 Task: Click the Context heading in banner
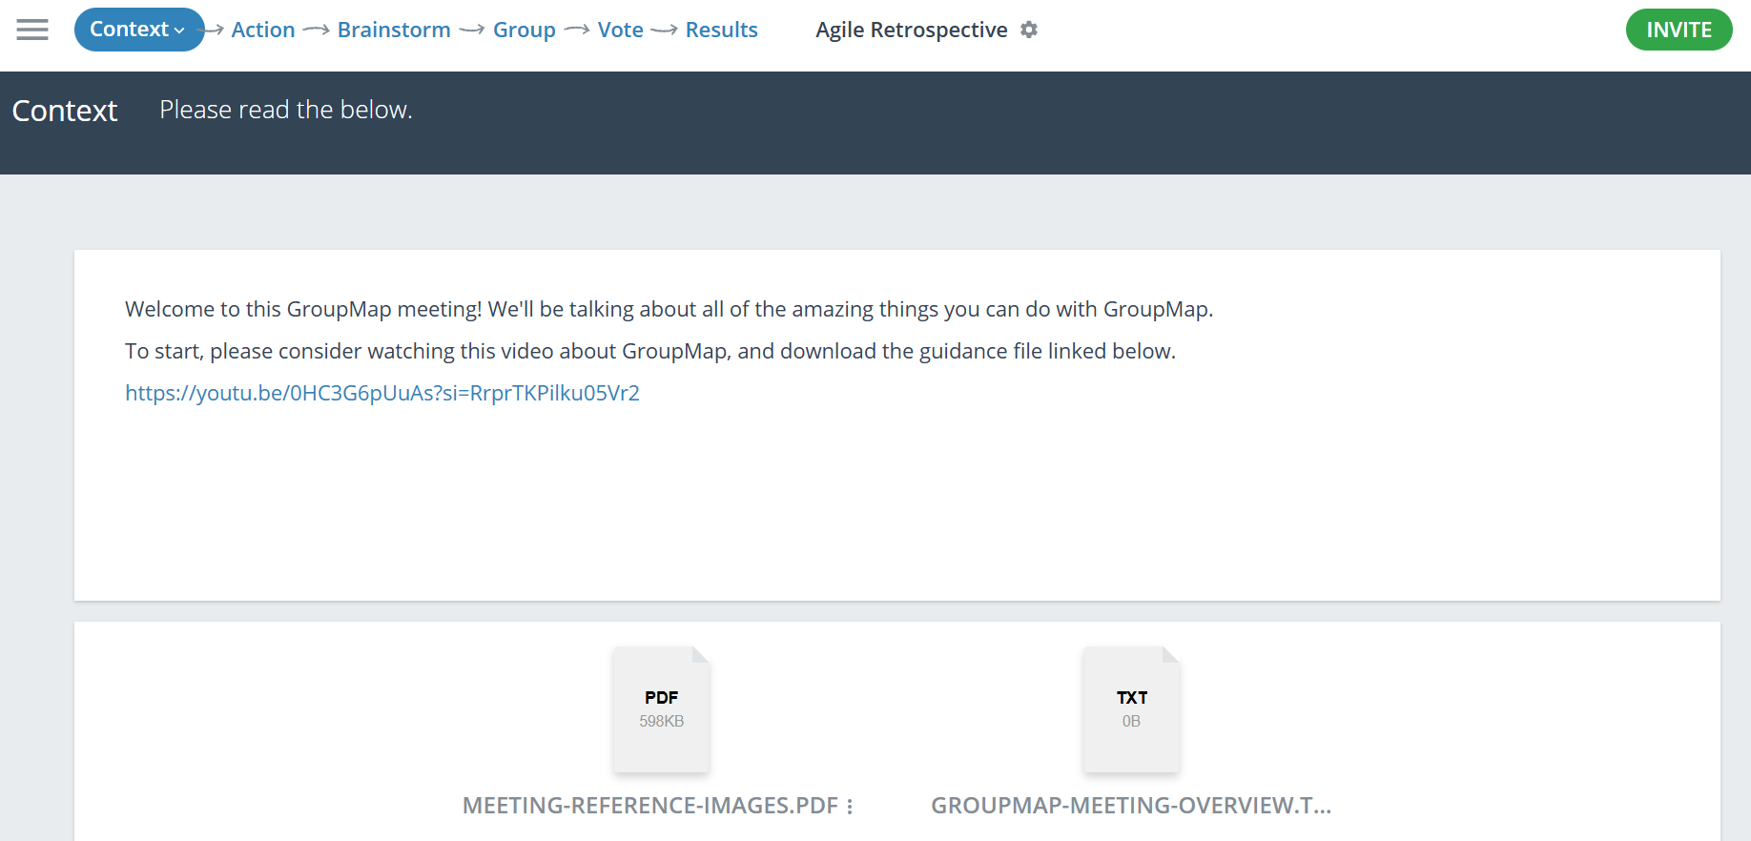point(65,111)
